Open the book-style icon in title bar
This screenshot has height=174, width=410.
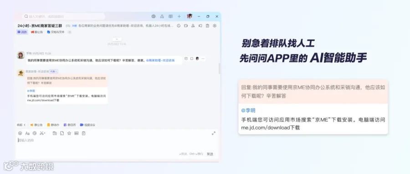coord(170,16)
